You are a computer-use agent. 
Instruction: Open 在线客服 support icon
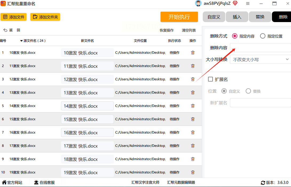(36, 182)
